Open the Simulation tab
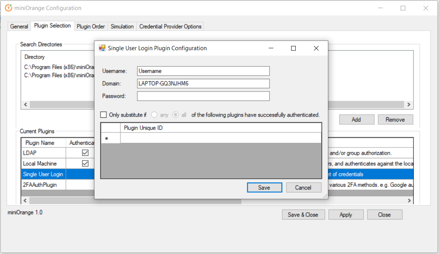439x254 pixels. [122, 26]
